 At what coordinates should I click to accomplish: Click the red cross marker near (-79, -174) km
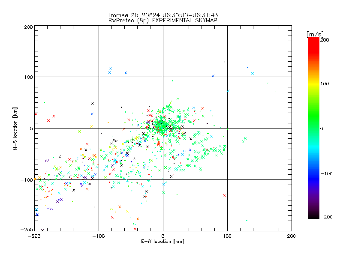pos(112,217)
